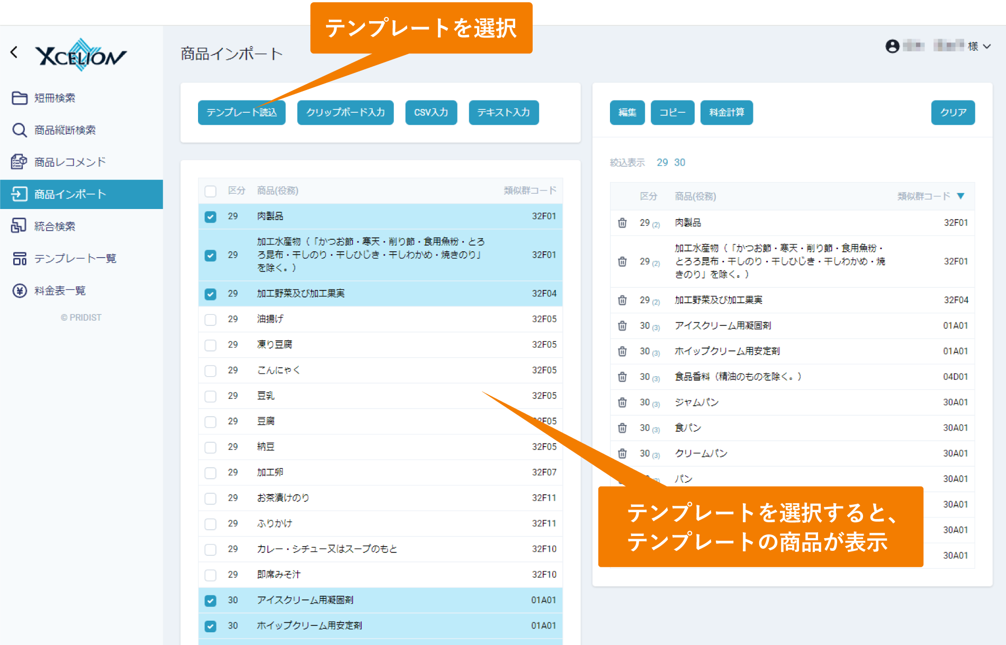Click the 類似群コード header in left table
This screenshot has width=1006, height=645.
click(x=530, y=190)
